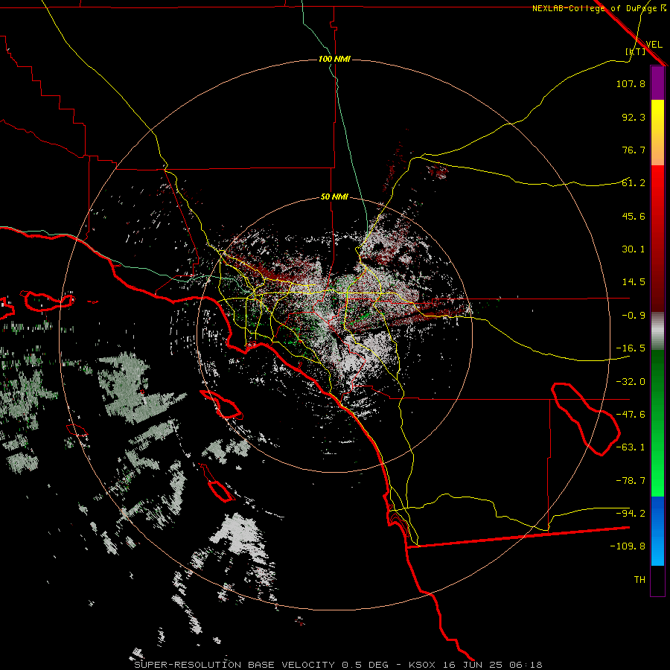Click the -47.6 value on velocity scale
This screenshot has width=670, height=670.
tap(631, 415)
